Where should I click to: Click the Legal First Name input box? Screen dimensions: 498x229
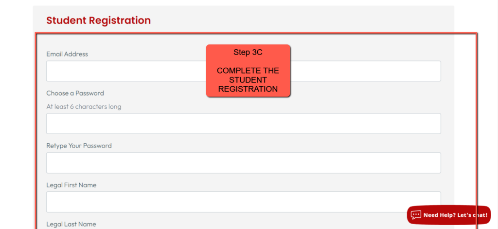[x=243, y=202]
